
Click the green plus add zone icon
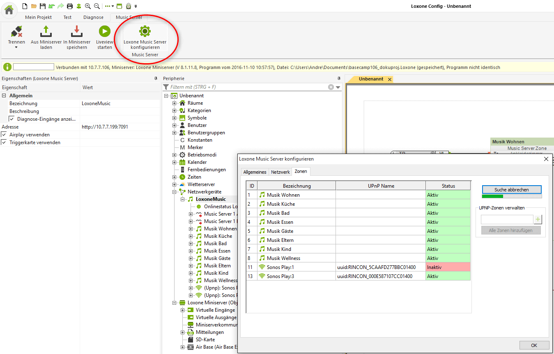(538, 220)
